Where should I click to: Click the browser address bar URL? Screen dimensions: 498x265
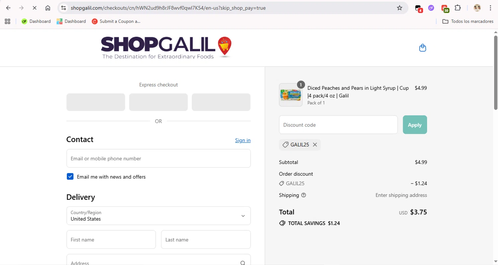[x=168, y=8]
